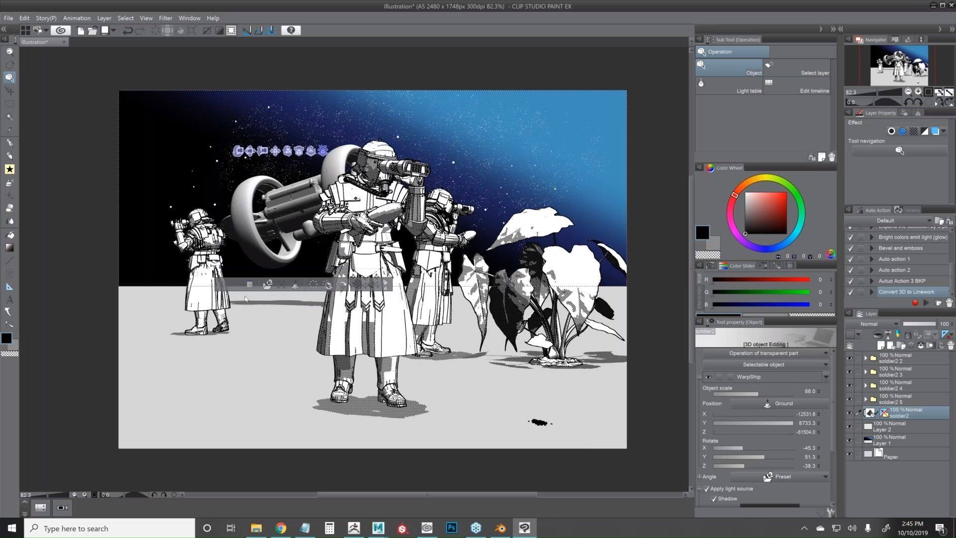Toggle WarpShip object visibility eye

coord(708,377)
